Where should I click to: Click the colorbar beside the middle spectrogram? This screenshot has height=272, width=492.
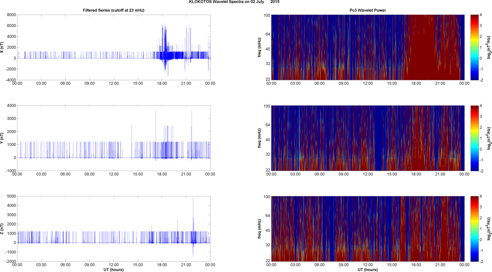click(474, 138)
